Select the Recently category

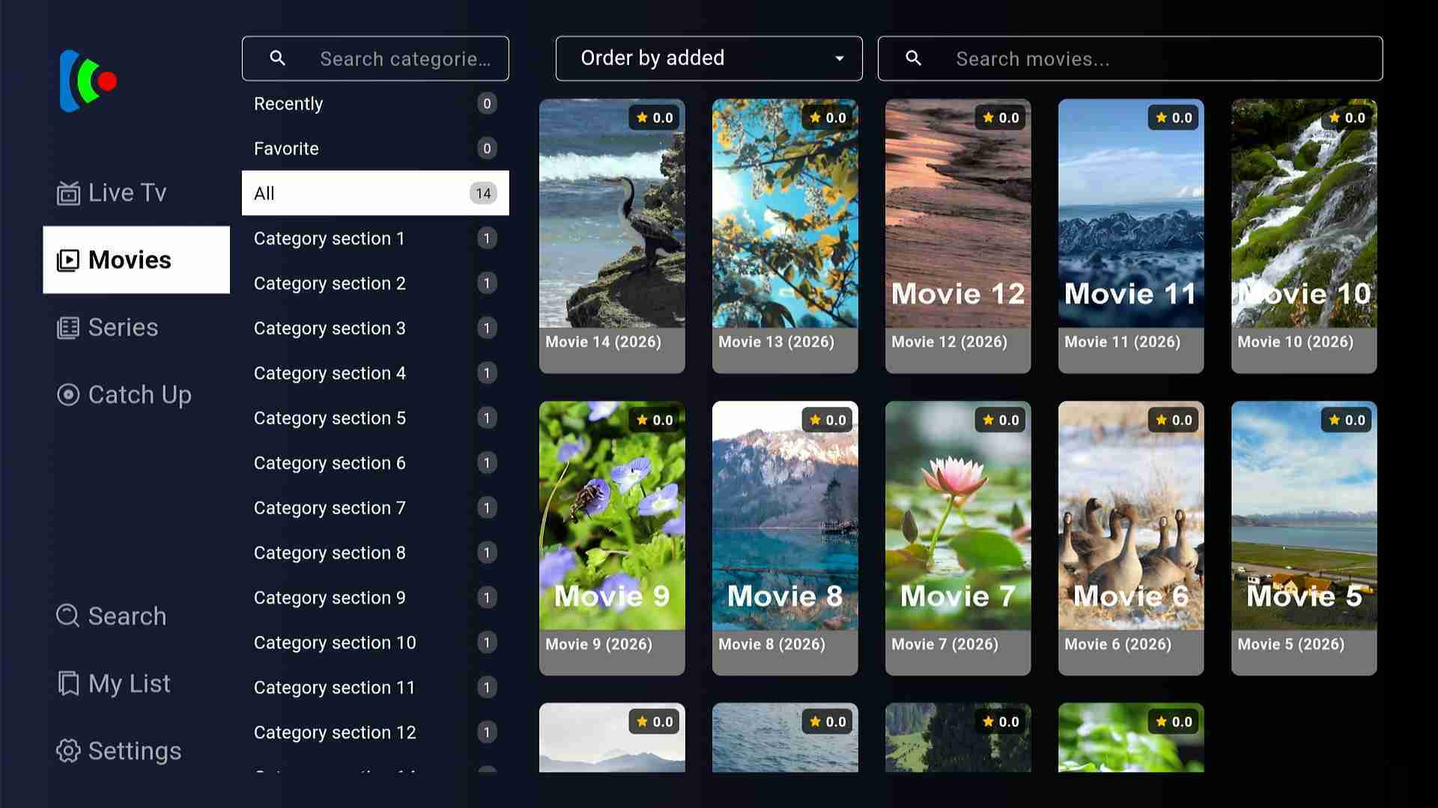(375, 103)
